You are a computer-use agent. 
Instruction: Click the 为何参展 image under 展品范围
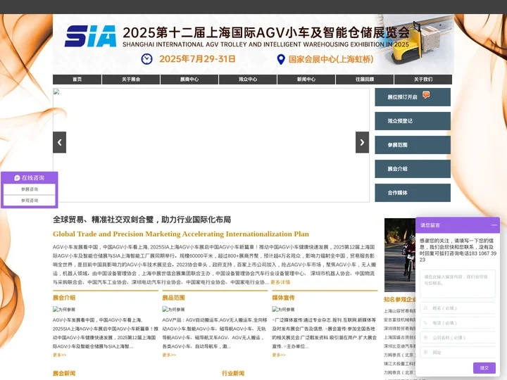[x=173, y=309]
